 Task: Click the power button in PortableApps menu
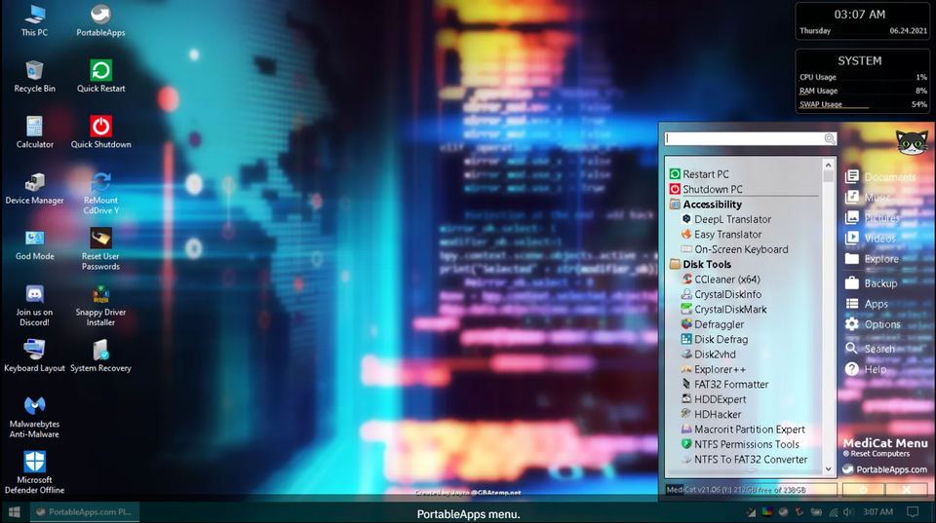click(863, 490)
